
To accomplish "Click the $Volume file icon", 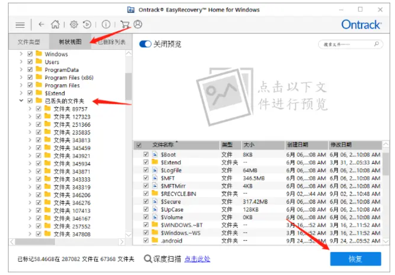I will coord(155,217).
